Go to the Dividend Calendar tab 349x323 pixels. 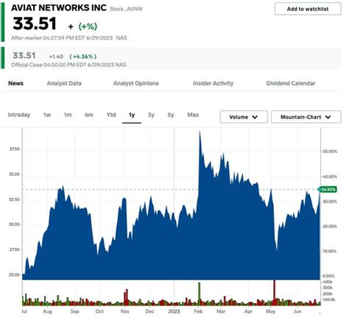point(291,83)
